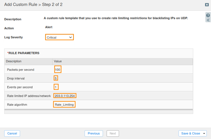The image size is (211, 139).
Task: Edit the Drop interval value
Action: (x=56, y=78)
